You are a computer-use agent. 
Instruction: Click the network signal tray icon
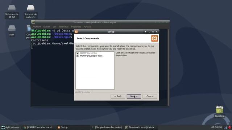pos(225,127)
